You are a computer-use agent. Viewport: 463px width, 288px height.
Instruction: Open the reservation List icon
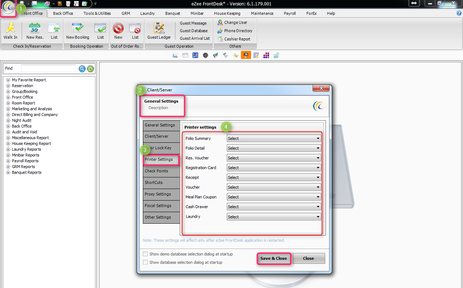point(54,31)
